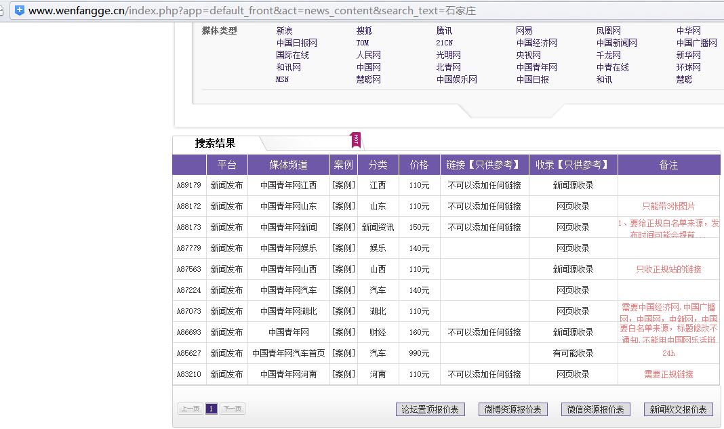Open 案例 link for 中国青年网山西
This screenshot has width=724, height=429.
click(344, 269)
